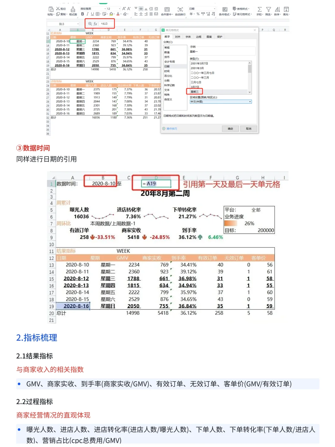Click thousands separator (000) icon

click(203, 14)
